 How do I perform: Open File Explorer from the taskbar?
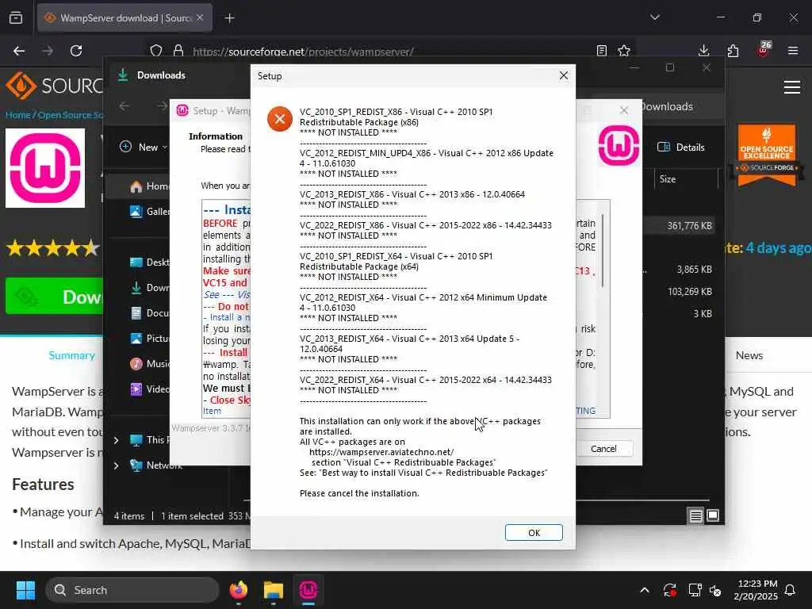(x=274, y=590)
